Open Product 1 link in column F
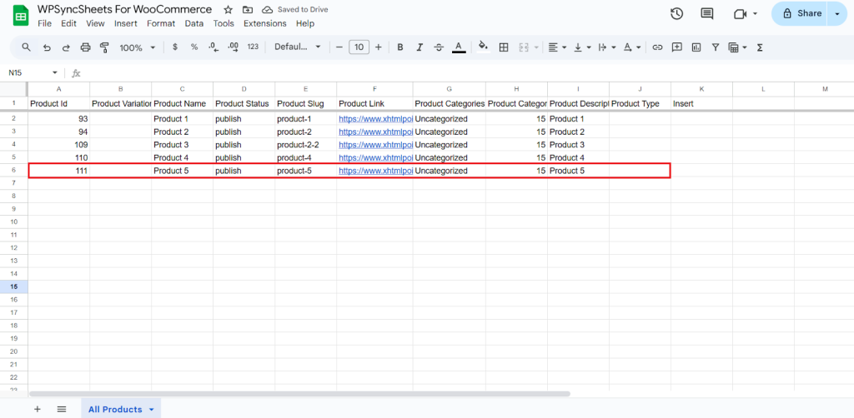The height and width of the screenshot is (418, 854). tap(375, 118)
